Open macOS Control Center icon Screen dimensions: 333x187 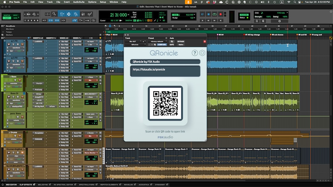(x=300, y=2)
